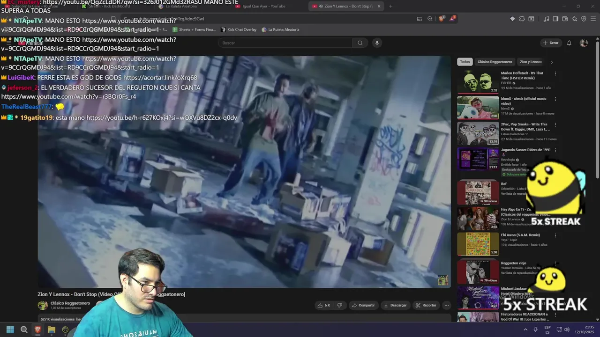This screenshot has width=600, height=337.
Task: Select the Clásico Reggaetonero filter chip
Action: click(495, 62)
